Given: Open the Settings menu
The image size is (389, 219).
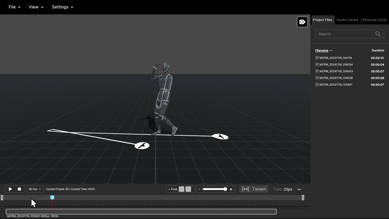Looking at the screenshot, I should click(63, 7).
